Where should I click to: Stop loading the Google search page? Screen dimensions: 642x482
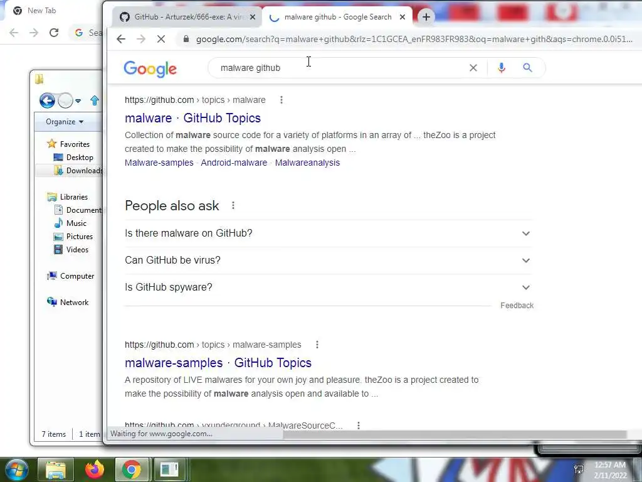pyautogui.click(x=161, y=39)
